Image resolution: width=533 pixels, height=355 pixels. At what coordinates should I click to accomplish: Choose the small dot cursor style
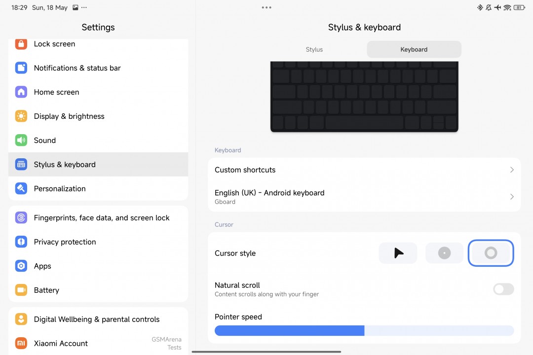[x=444, y=253]
